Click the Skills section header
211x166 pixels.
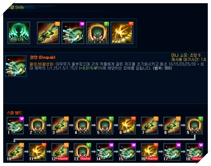(x=15, y=7)
